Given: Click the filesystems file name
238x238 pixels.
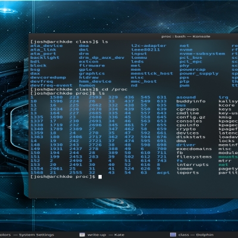Looking at the screenshot, I should [194, 157].
